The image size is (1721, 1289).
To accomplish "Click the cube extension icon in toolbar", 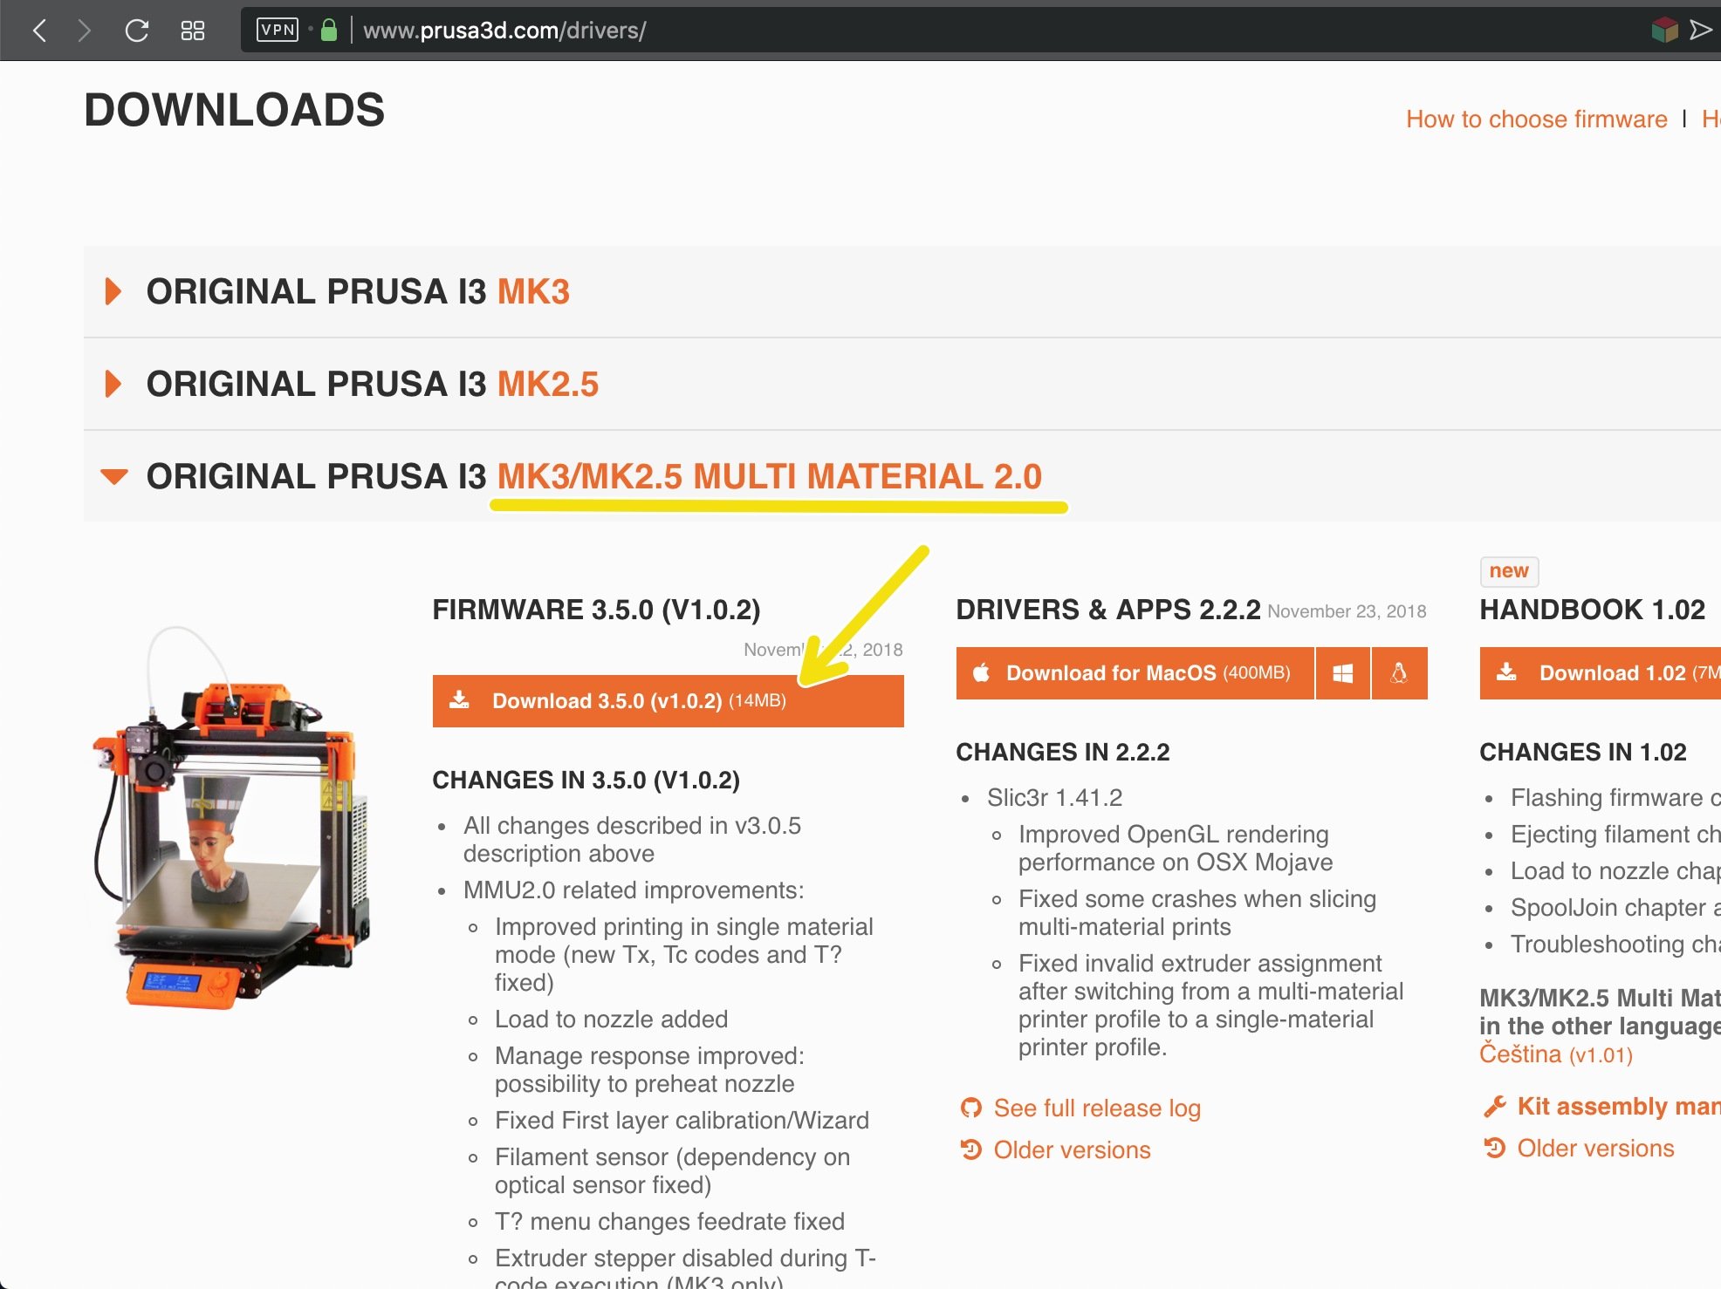I will click(x=1664, y=31).
